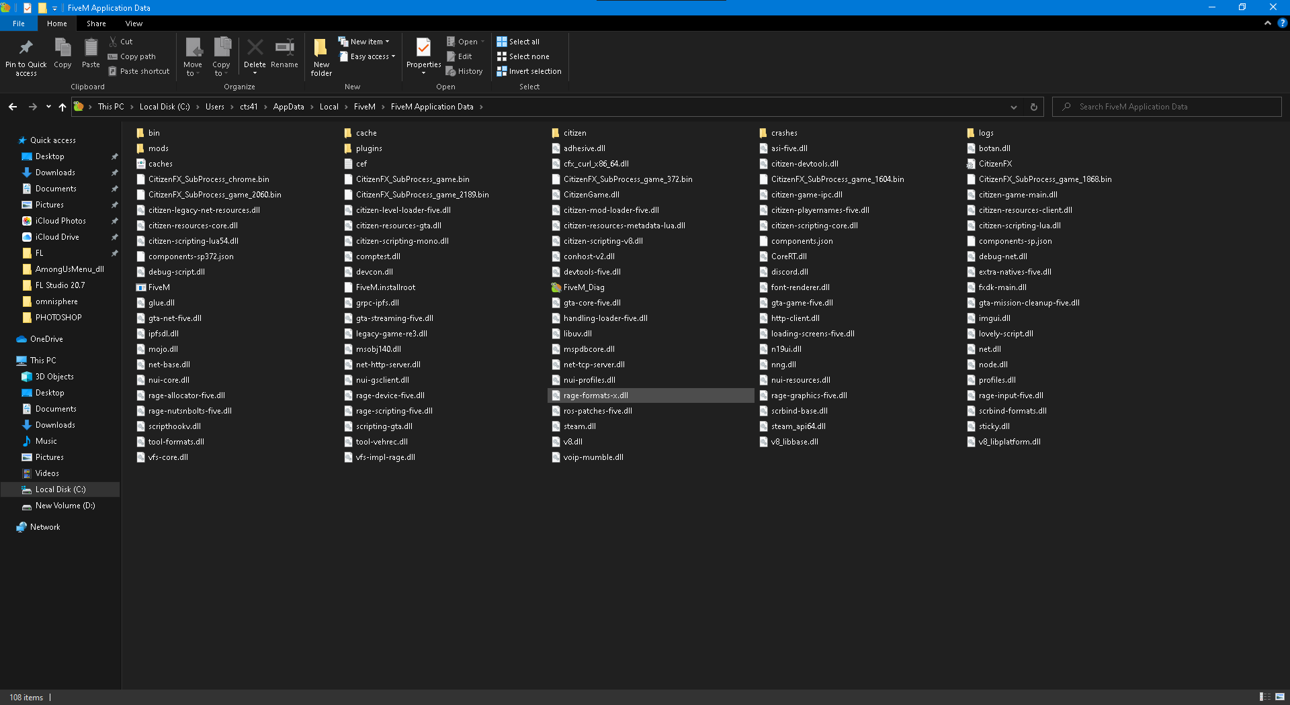Refresh the current folder view
Screen dimensions: 1290x705
pos(1034,107)
